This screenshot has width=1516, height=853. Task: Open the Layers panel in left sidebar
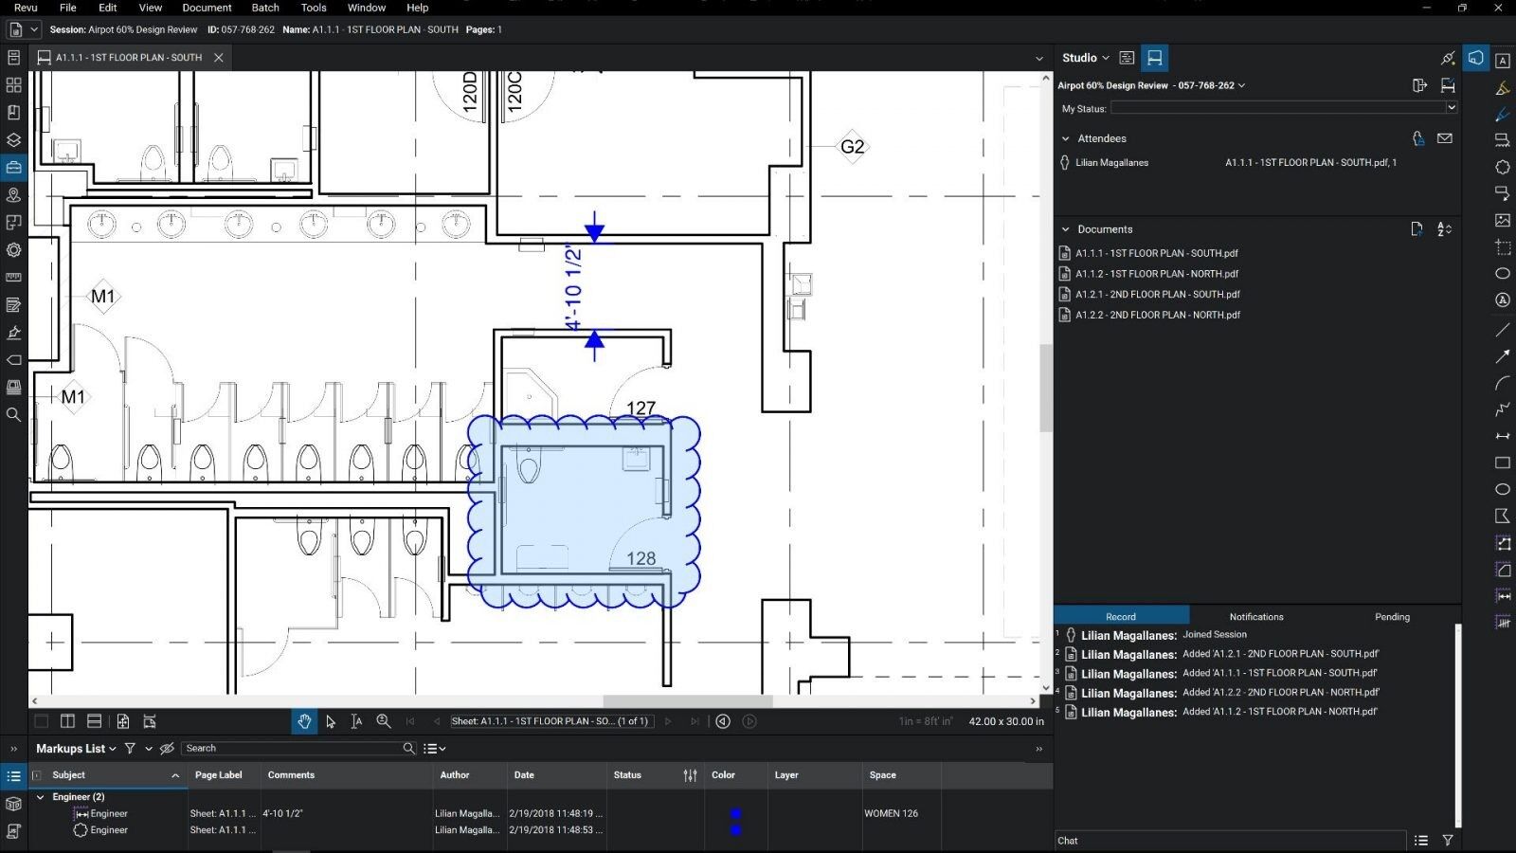13,139
